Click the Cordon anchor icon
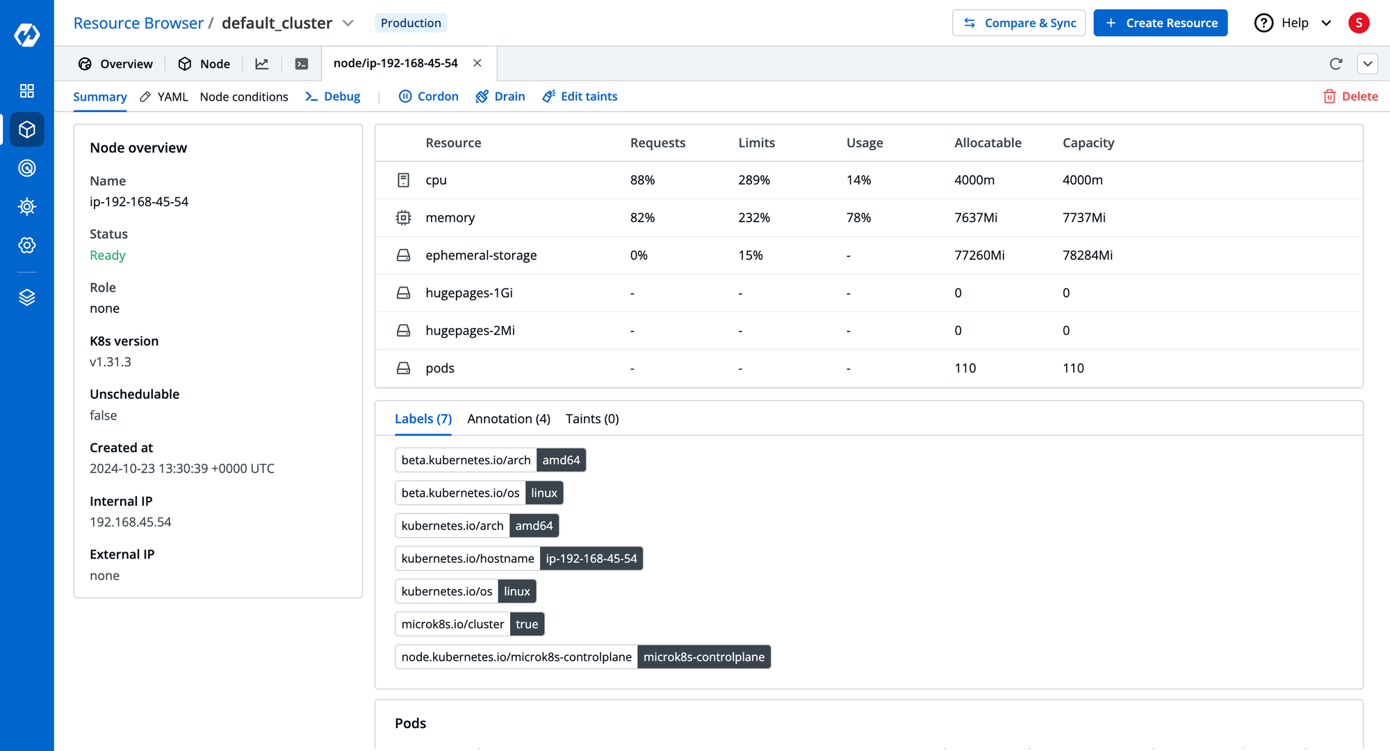Viewport: 1390px width, 751px height. tap(405, 96)
